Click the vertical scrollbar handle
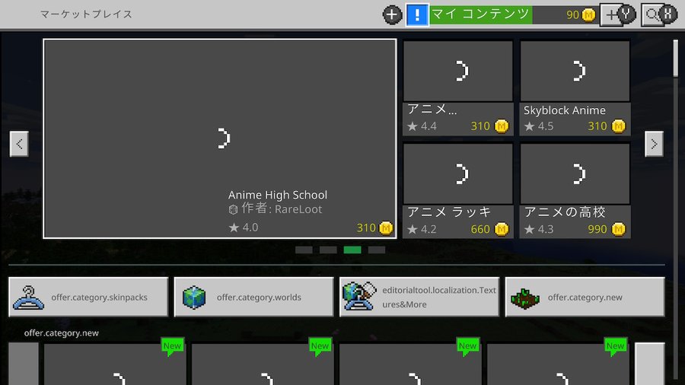This screenshot has height=385, width=685. pos(675,59)
